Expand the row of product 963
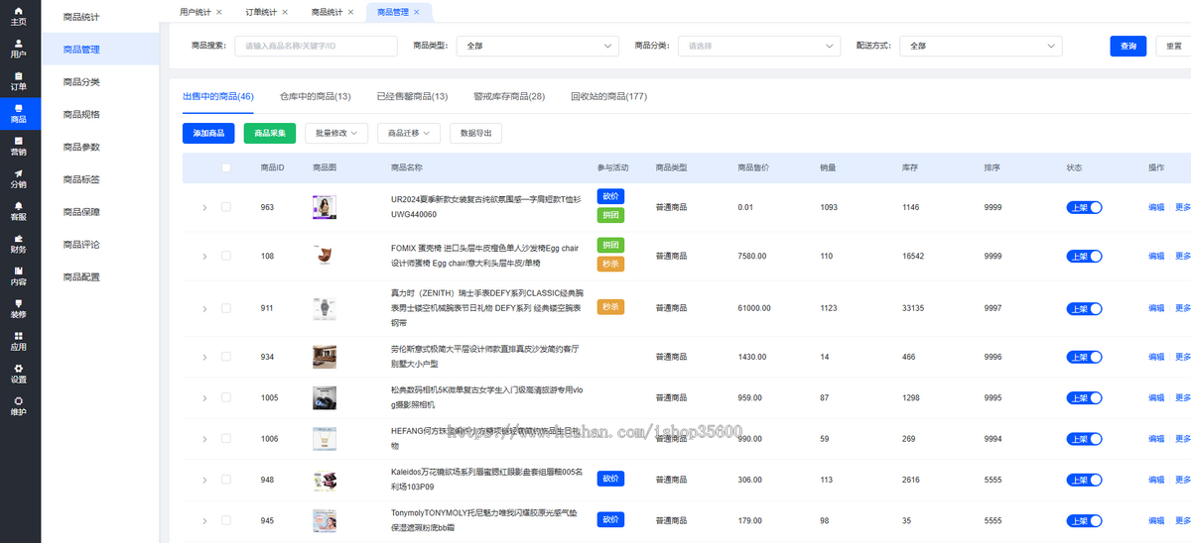 (x=204, y=207)
